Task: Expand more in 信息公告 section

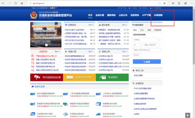Action: [91, 52]
